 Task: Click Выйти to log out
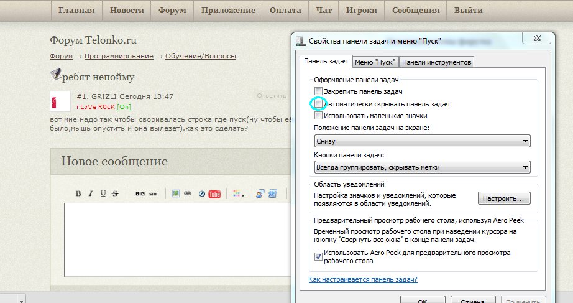tap(468, 10)
